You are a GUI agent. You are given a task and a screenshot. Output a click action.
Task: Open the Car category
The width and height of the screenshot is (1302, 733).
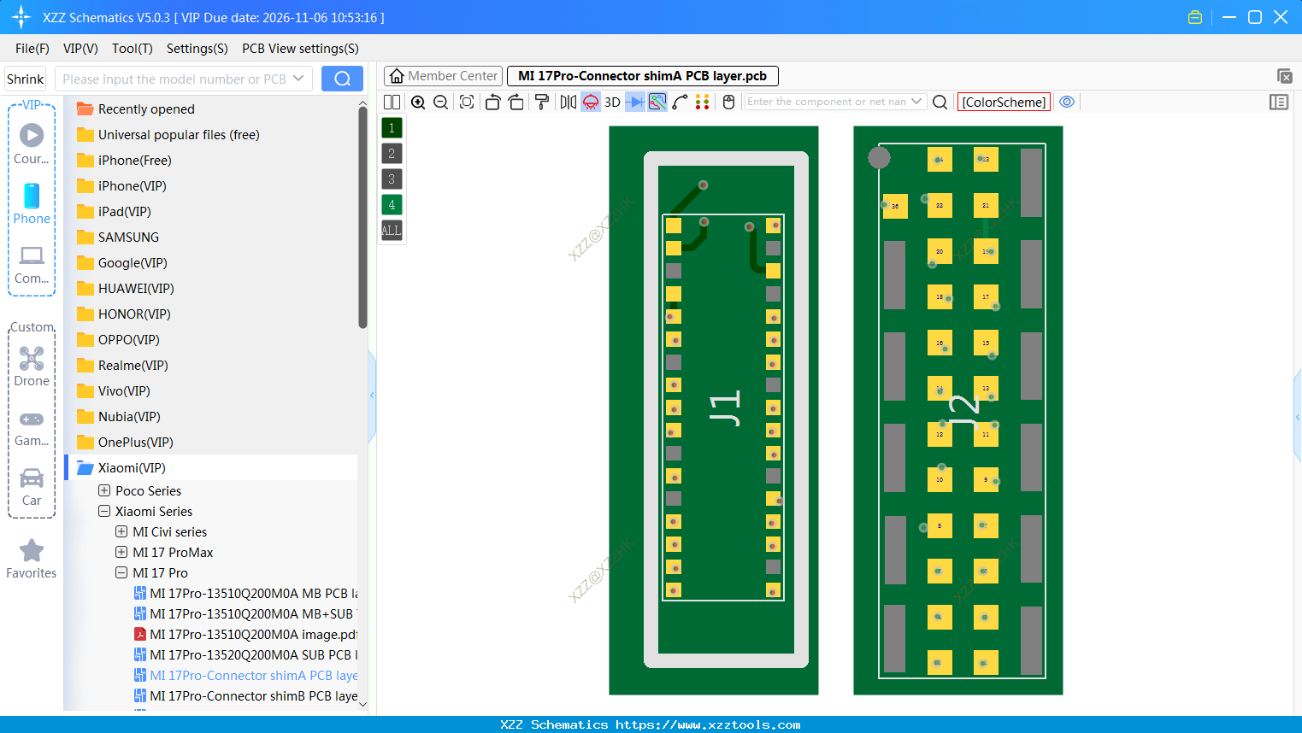click(32, 487)
